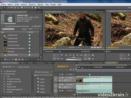Viewport: 131px width, 98px height.
Task: Click Set Encore chapter marker icon in timeline
Action: tap(71, 70)
